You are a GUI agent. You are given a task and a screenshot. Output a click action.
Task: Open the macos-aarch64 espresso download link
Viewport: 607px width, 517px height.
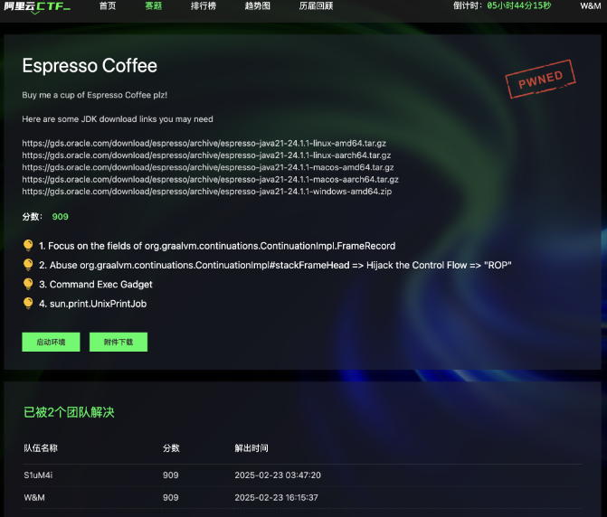click(x=210, y=180)
